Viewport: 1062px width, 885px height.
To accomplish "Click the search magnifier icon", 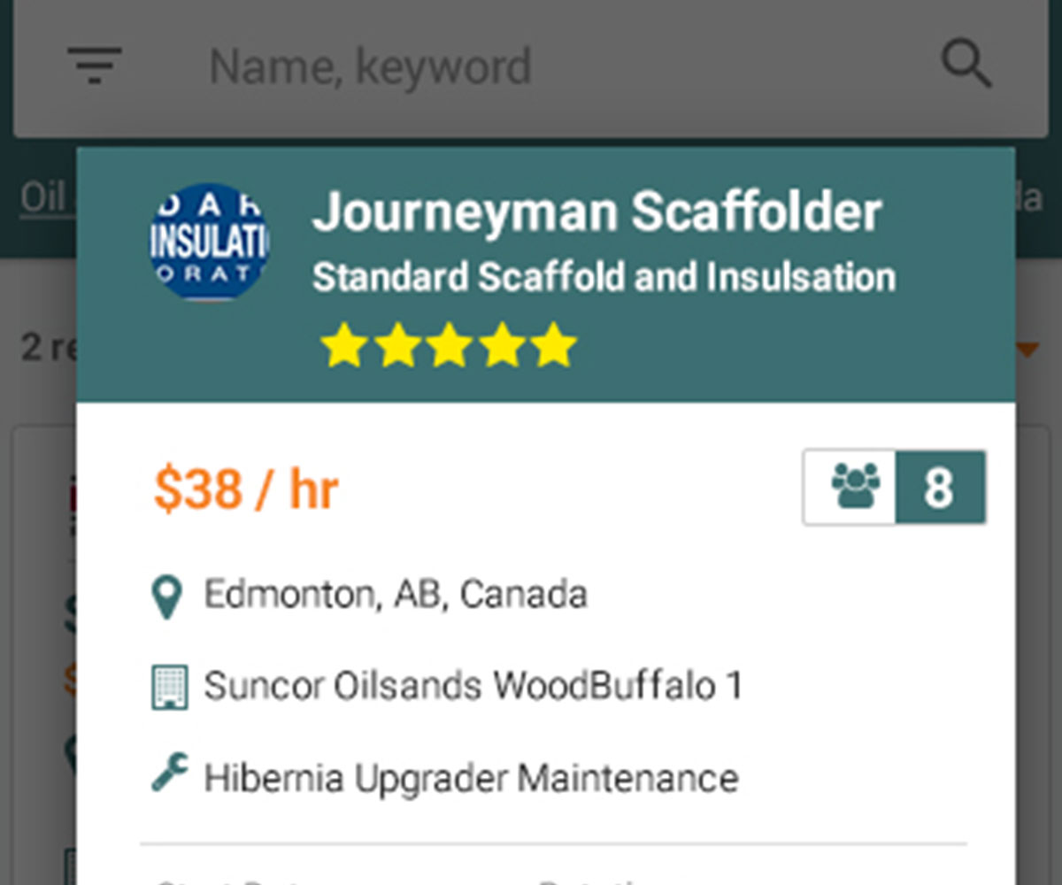I will (x=965, y=65).
